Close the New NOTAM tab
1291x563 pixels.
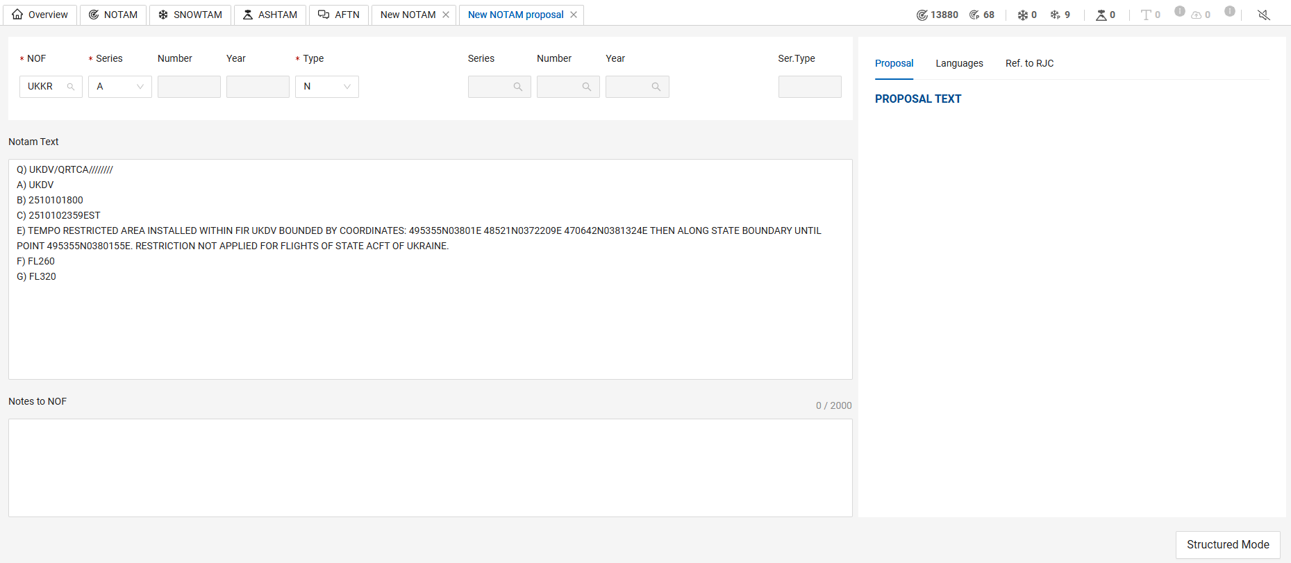[446, 15]
